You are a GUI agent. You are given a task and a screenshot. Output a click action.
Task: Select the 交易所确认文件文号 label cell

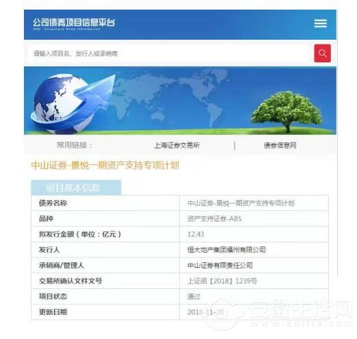(x=105, y=281)
